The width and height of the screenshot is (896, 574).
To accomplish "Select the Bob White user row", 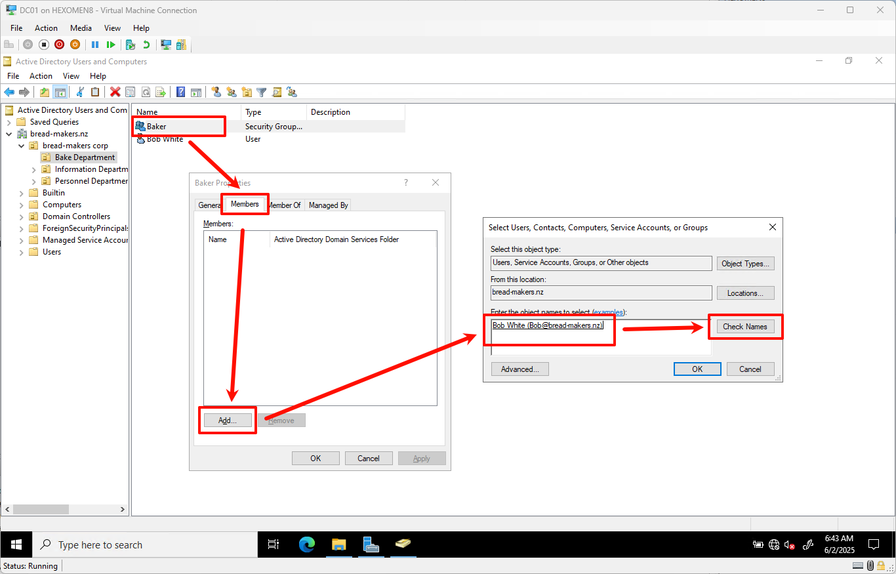I will tap(268, 139).
